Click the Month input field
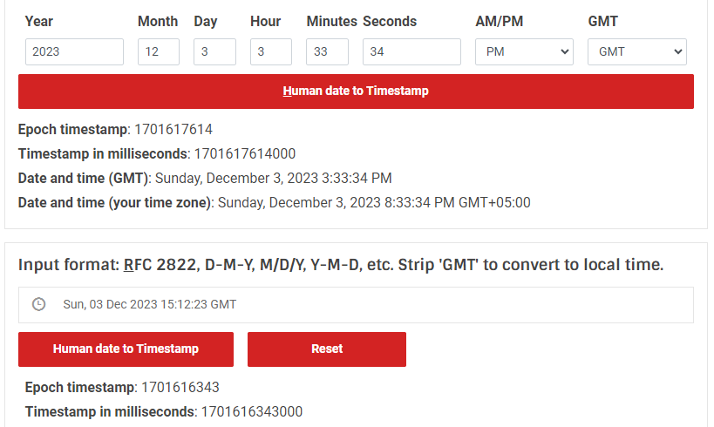Viewport: 714px width, 427px height. click(159, 52)
